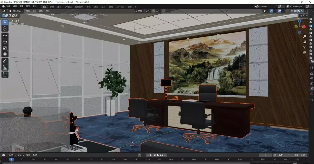The image size is (314, 164).
Task: Toggle the camera view icon
Action: [x=305, y=47]
